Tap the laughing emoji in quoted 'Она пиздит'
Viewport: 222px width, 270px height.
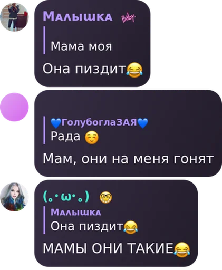point(130,227)
